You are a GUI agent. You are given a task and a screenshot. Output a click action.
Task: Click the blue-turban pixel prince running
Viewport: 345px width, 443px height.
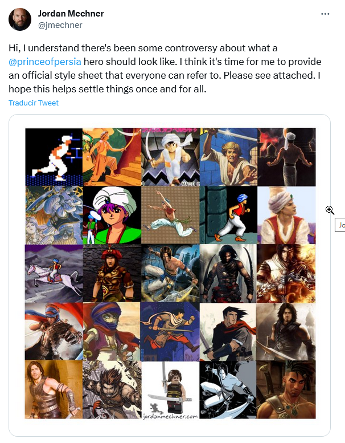[x=228, y=215]
